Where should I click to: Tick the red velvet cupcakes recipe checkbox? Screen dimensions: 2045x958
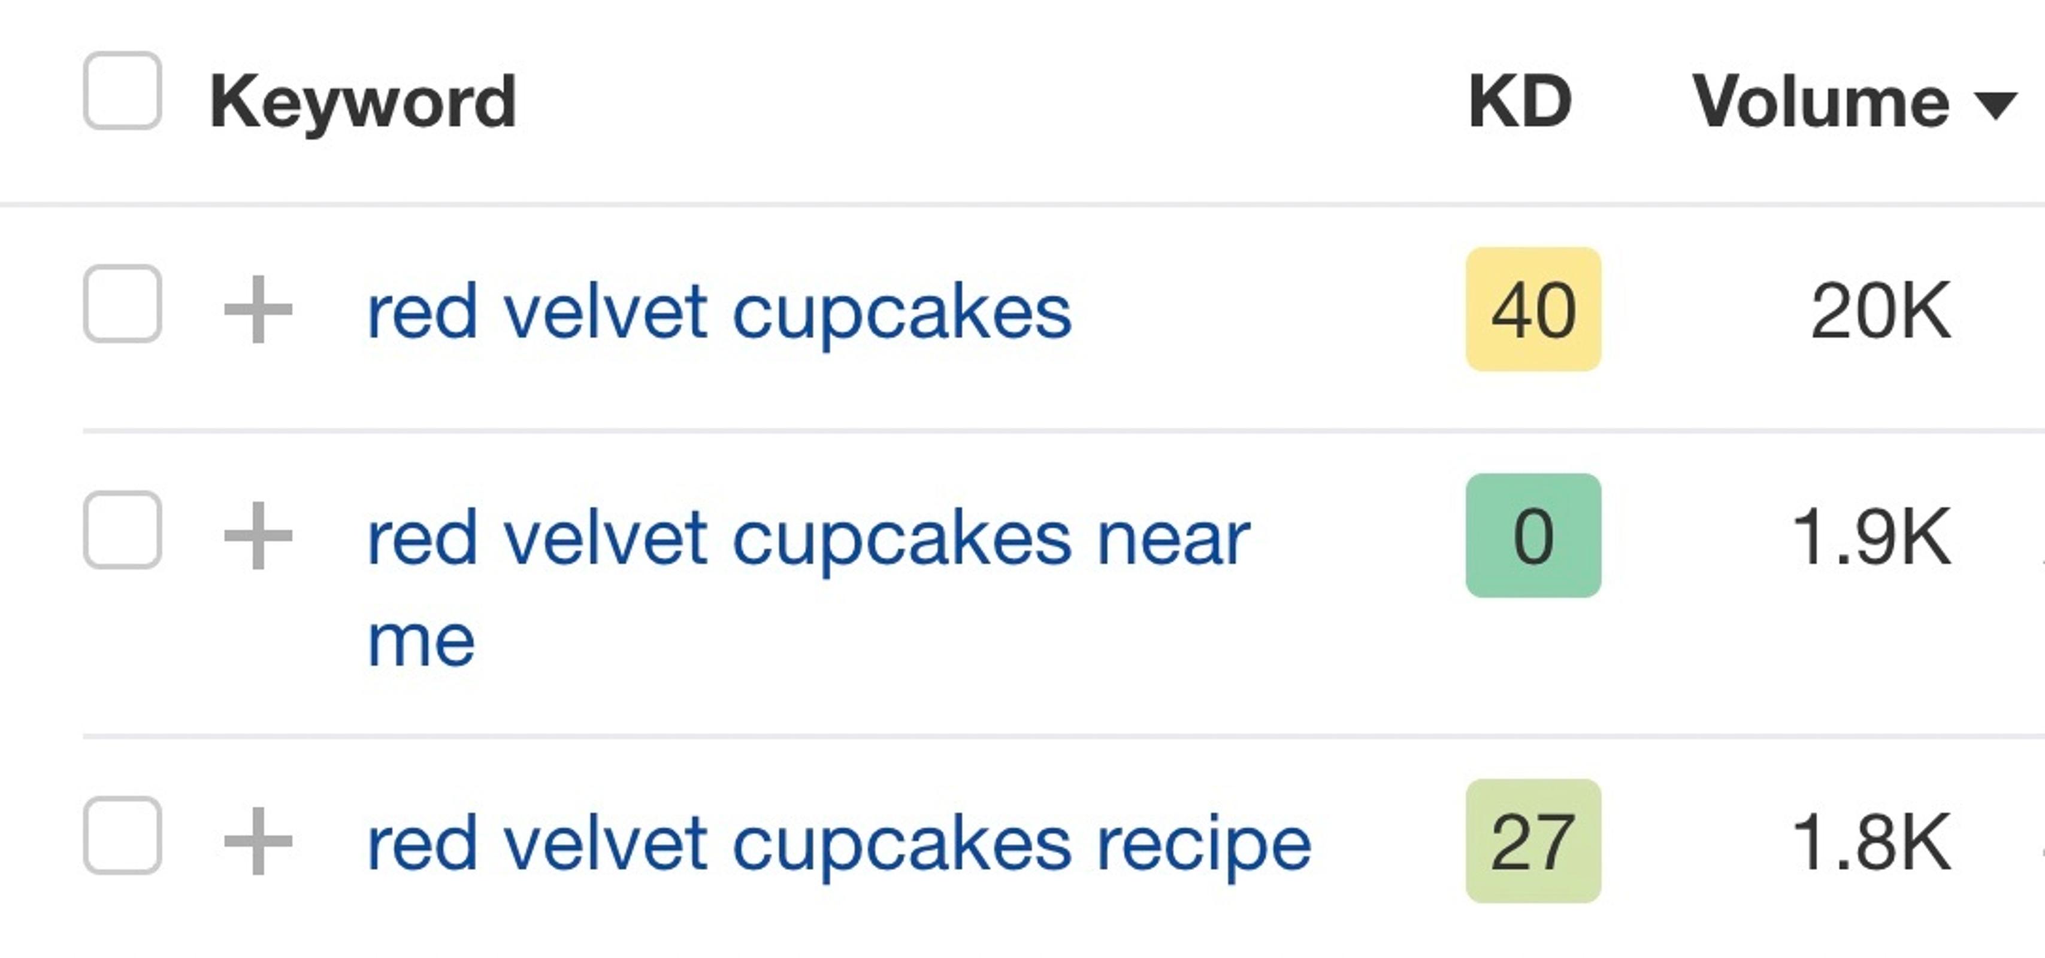click(x=122, y=835)
